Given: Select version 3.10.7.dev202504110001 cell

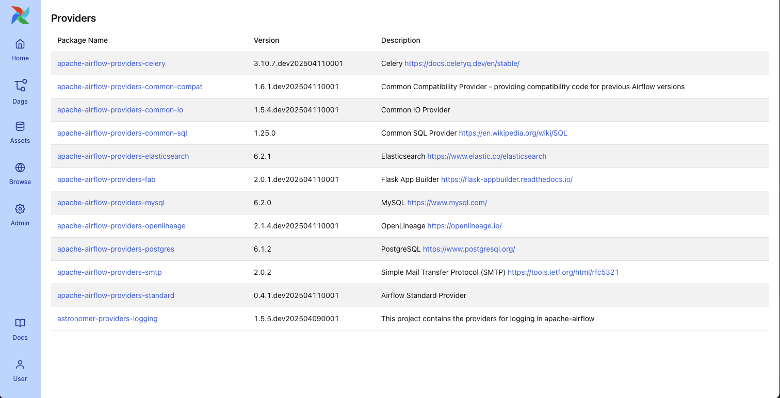Looking at the screenshot, I should pos(299,63).
